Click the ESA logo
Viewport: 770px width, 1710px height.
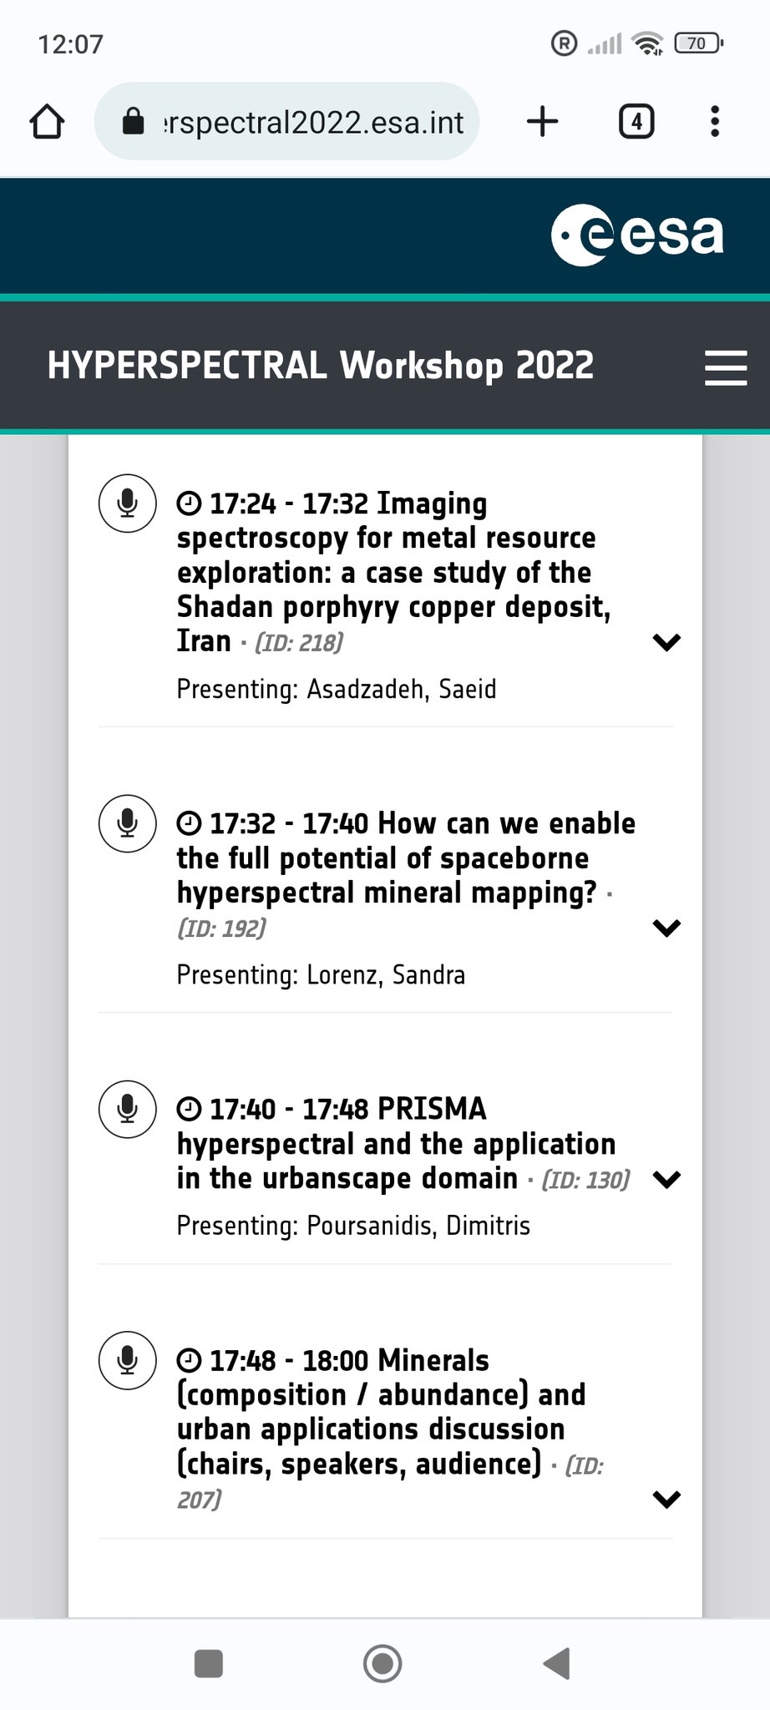637,235
